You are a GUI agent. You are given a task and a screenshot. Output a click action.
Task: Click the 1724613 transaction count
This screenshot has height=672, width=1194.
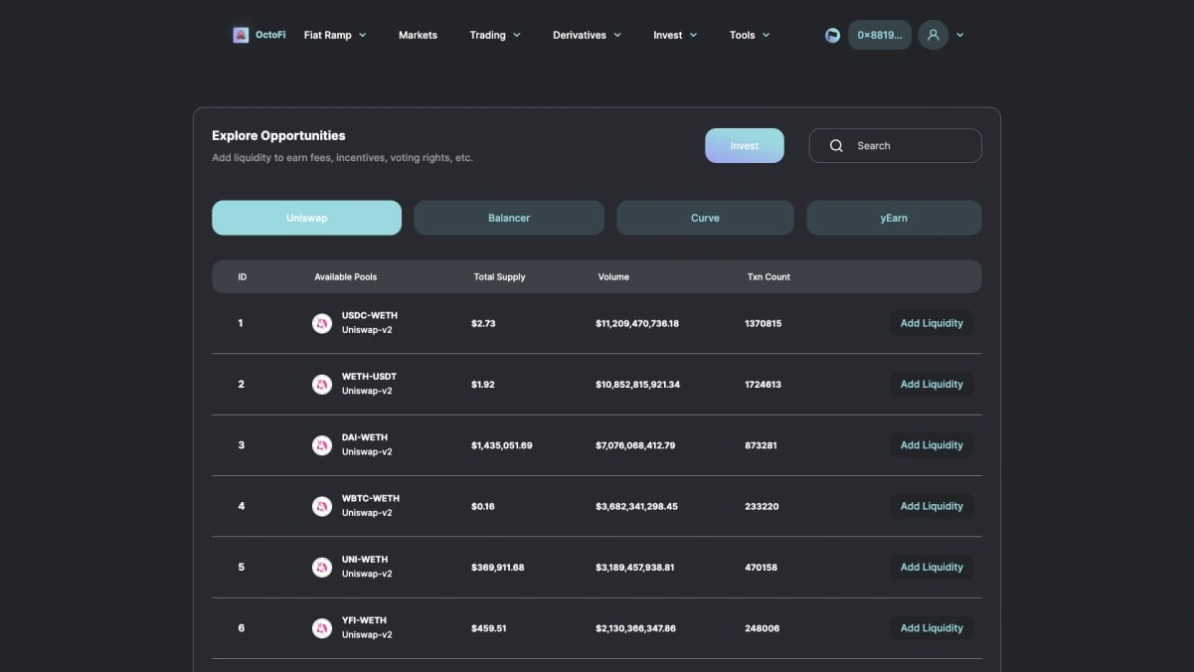point(763,385)
